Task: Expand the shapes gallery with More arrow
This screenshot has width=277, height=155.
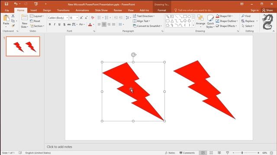Action: (193, 25)
